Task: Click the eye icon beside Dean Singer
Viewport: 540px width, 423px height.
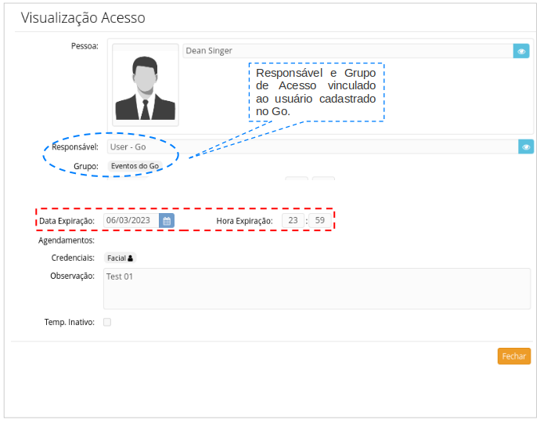Action: click(521, 51)
